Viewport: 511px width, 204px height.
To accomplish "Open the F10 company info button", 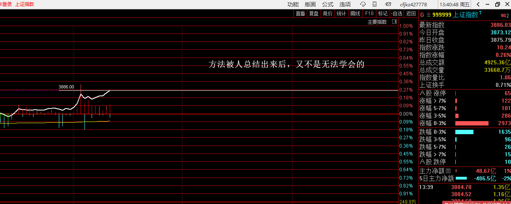I will 369,13.
